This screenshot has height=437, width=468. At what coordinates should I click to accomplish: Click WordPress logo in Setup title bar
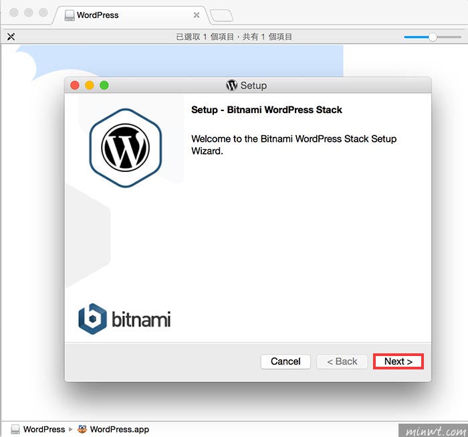[231, 86]
